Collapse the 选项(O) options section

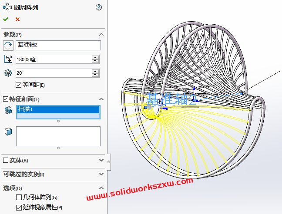coord(101,188)
